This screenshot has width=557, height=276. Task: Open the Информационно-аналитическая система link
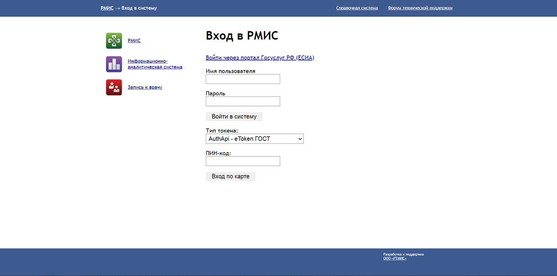click(x=155, y=64)
